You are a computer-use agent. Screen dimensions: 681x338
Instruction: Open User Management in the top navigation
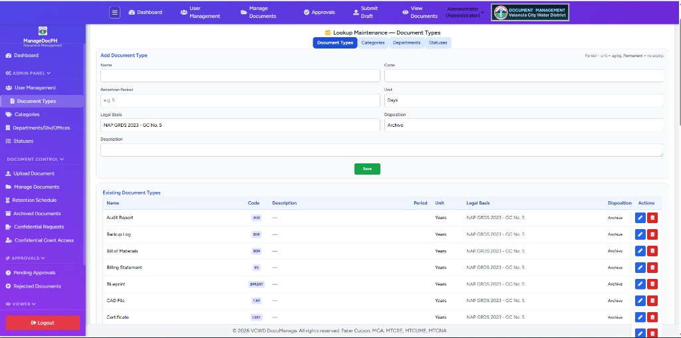(x=200, y=13)
